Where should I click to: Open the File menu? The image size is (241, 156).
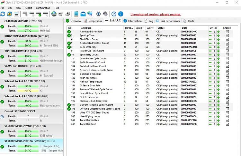(2, 8)
